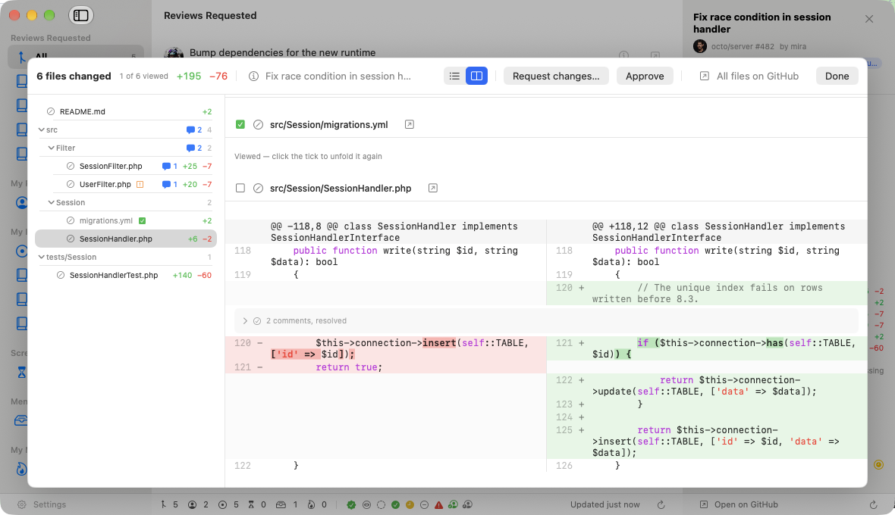Image resolution: width=895 pixels, height=515 pixels.
Task: Click comment bubble on UserFilter.php row
Action: coord(166,185)
